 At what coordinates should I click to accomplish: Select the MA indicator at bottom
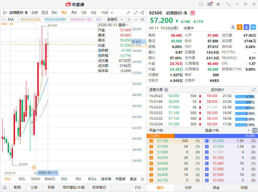8,179
